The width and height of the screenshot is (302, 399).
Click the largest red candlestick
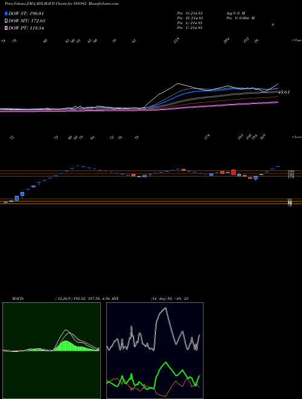(x=233, y=172)
